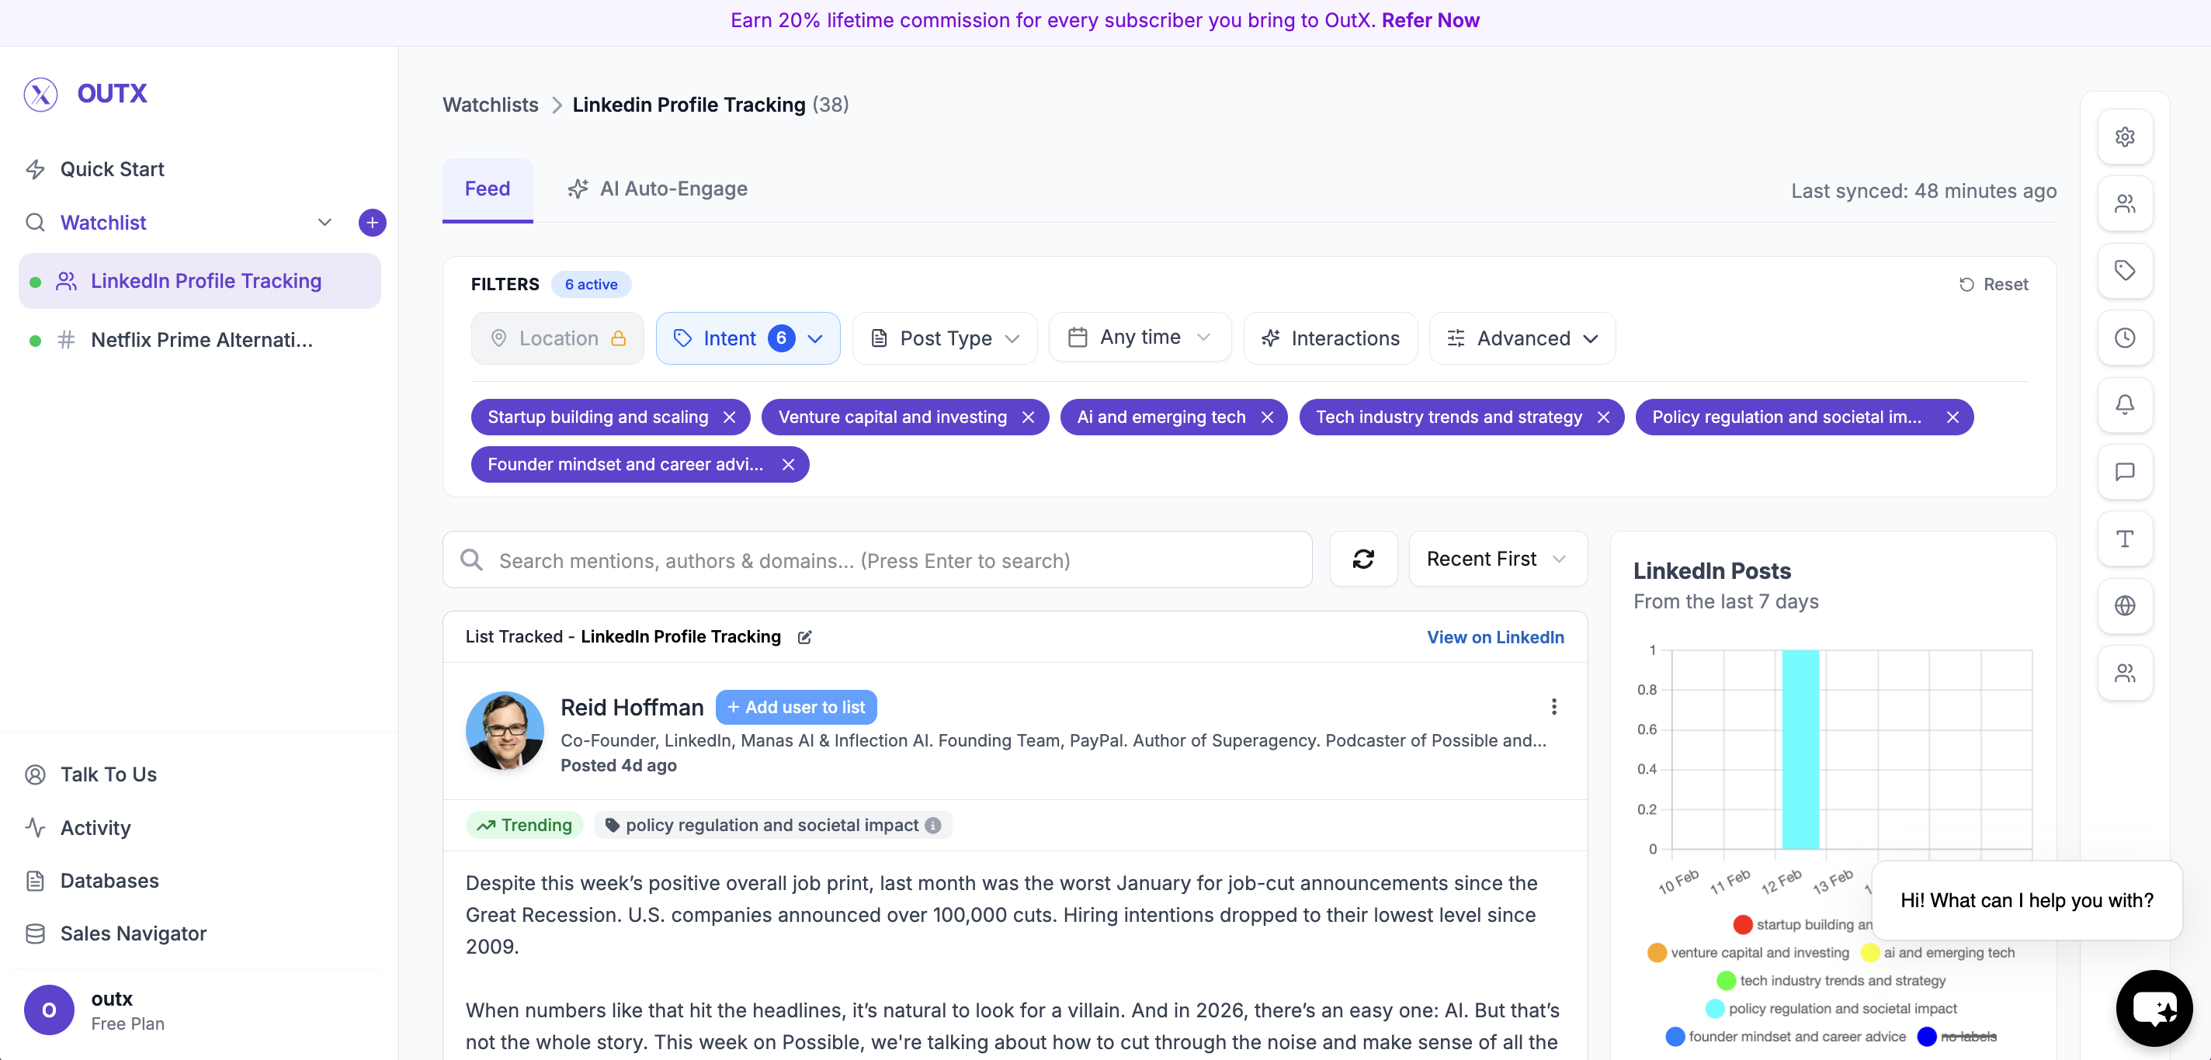
Task: Open the tag icon in right sidebar
Action: (2124, 271)
